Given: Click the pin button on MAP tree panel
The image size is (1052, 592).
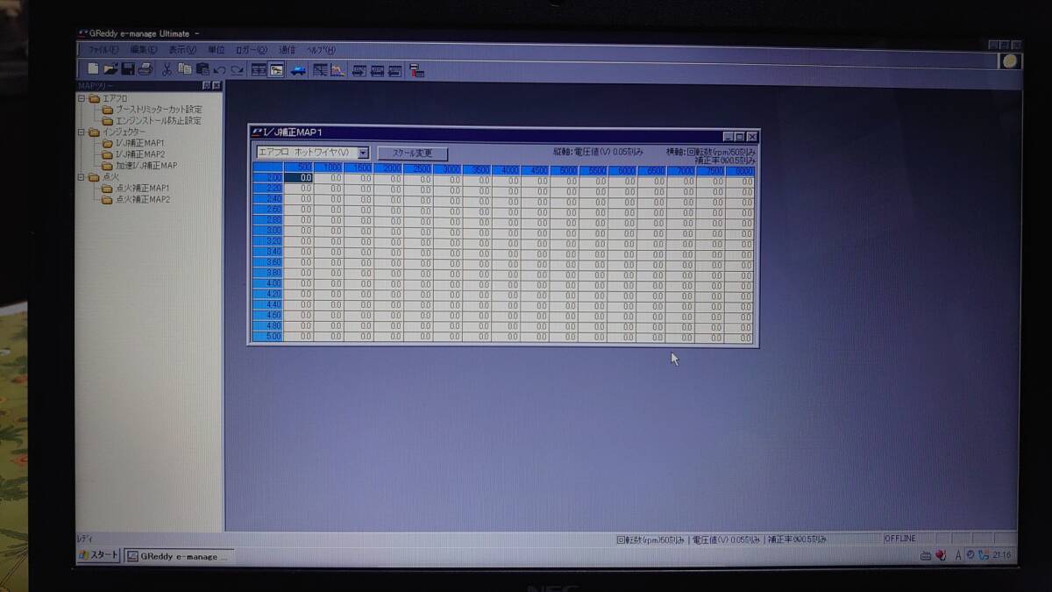Looking at the screenshot, I should point(207,86).
